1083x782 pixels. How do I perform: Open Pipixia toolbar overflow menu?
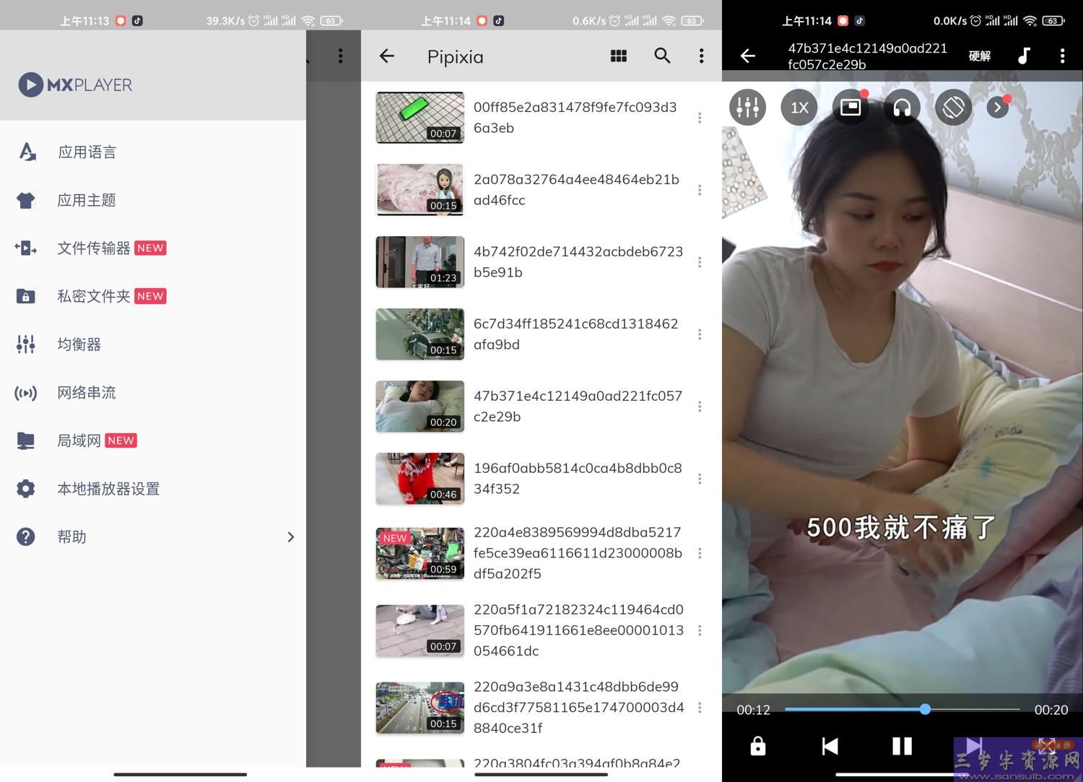click(x=701, y=56)
